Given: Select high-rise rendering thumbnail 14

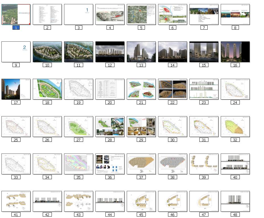Looking at the screenshot, I should click(173, 52).
